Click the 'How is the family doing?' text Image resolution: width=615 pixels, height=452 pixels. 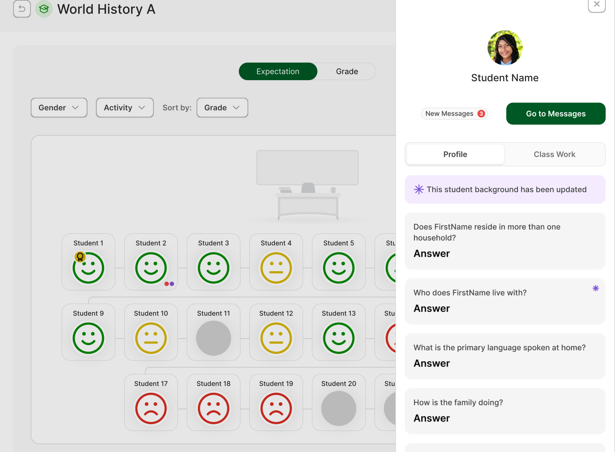(x=458, y=403)
